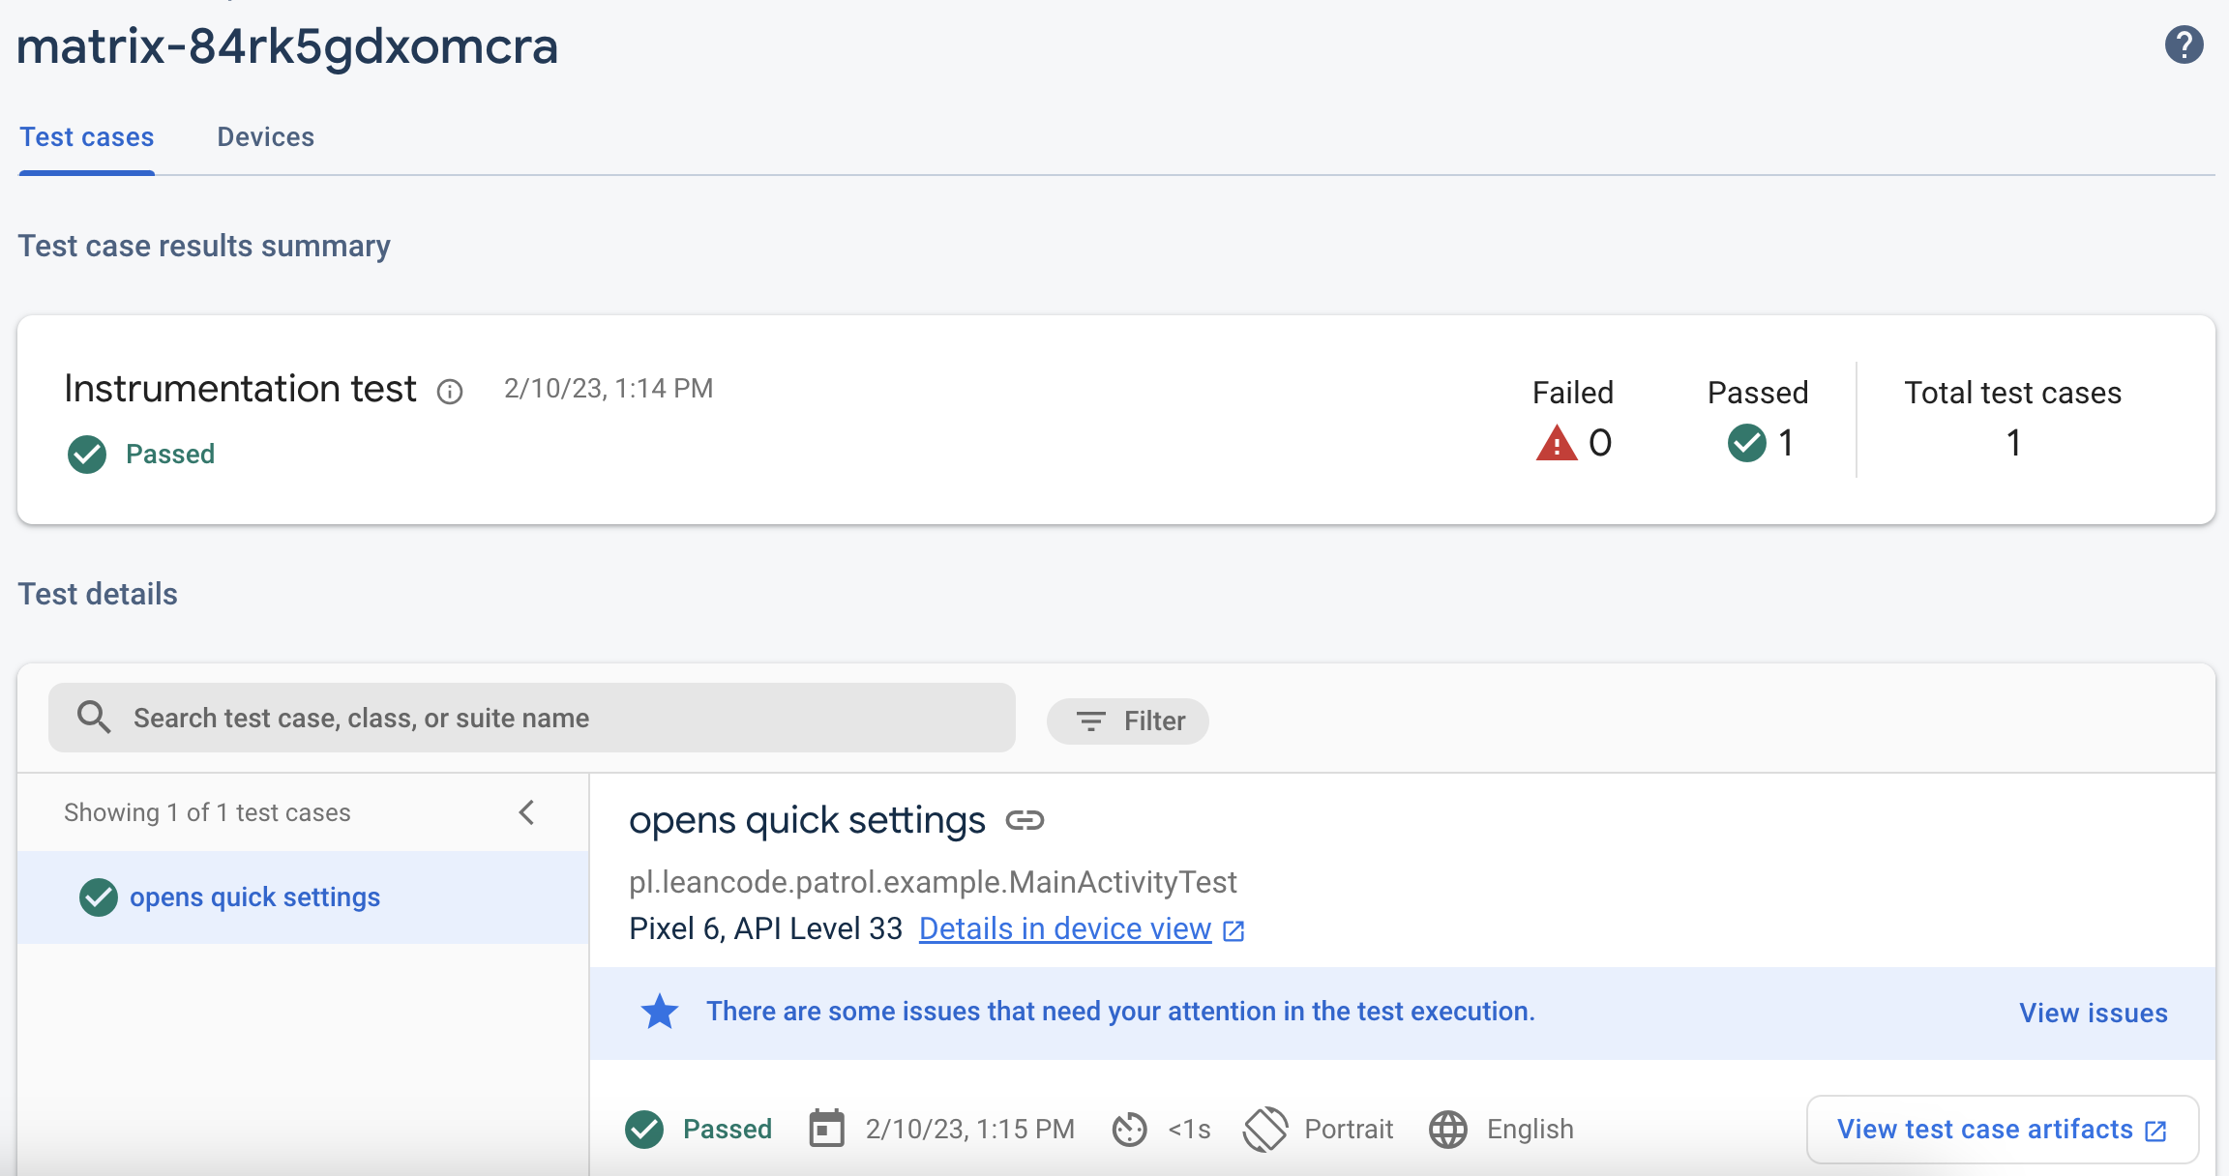
Task: Click the timer icon showing test duration
Action: tap(1130, 1129)
